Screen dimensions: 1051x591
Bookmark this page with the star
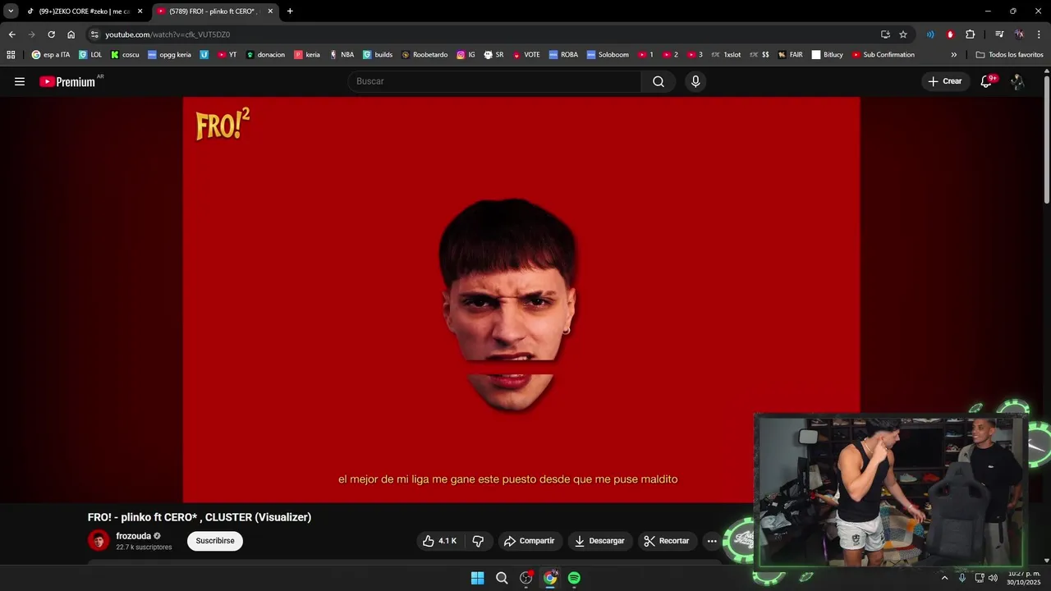coord(903,34)
